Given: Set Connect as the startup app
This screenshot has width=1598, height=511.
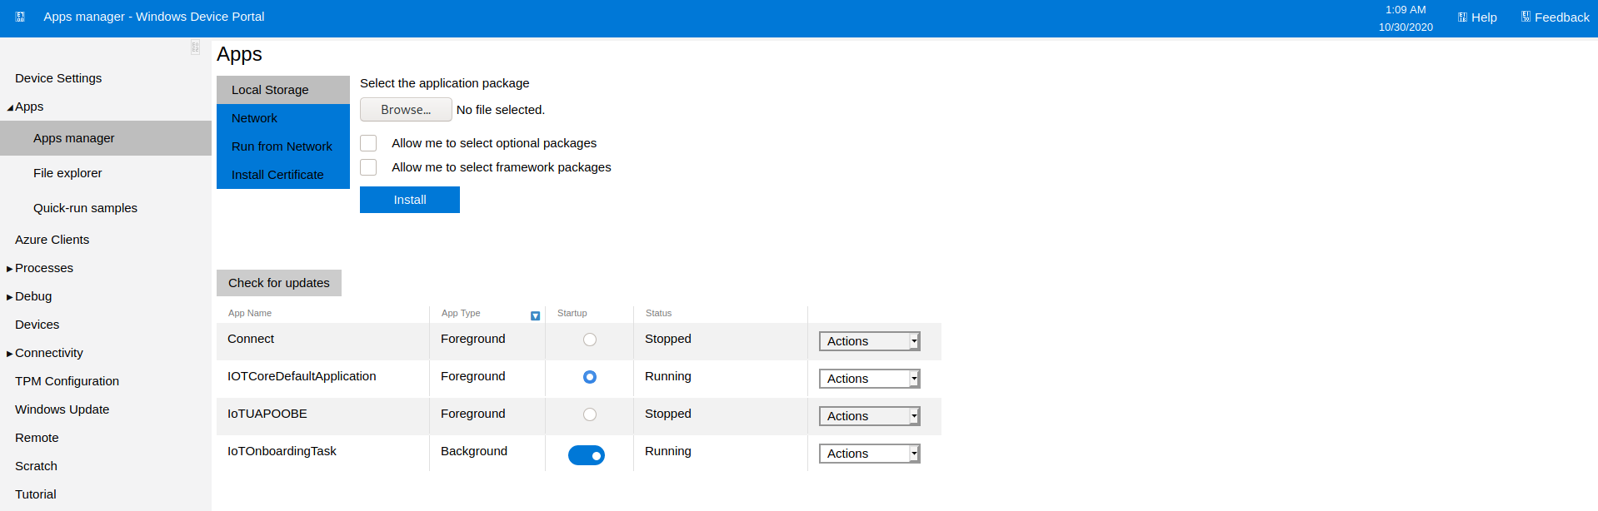Looking at the screenshot, I should (x=590, y=340).
